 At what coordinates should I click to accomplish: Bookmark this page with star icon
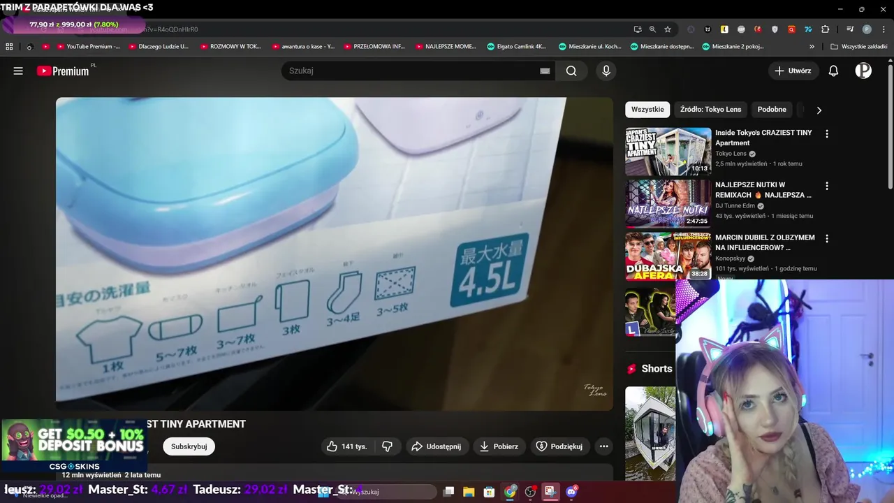(x=668, y=29)
